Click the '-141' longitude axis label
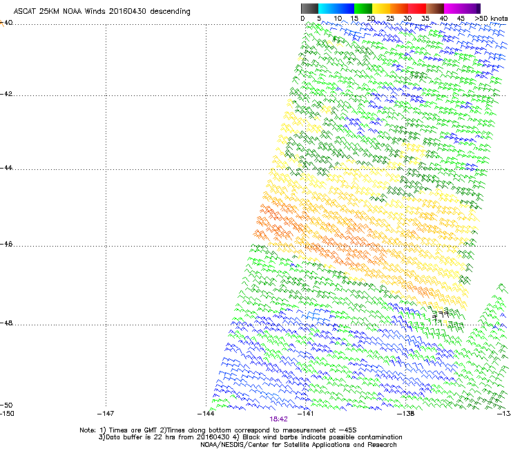This screenshot has width=511, height=449. [306, 414]
